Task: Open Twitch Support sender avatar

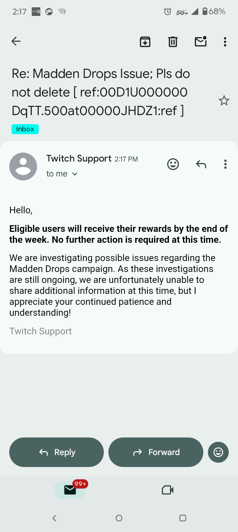Action: coord(23,166)
